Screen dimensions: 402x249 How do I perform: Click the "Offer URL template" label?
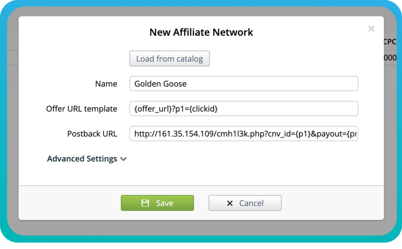pos(82,109)
